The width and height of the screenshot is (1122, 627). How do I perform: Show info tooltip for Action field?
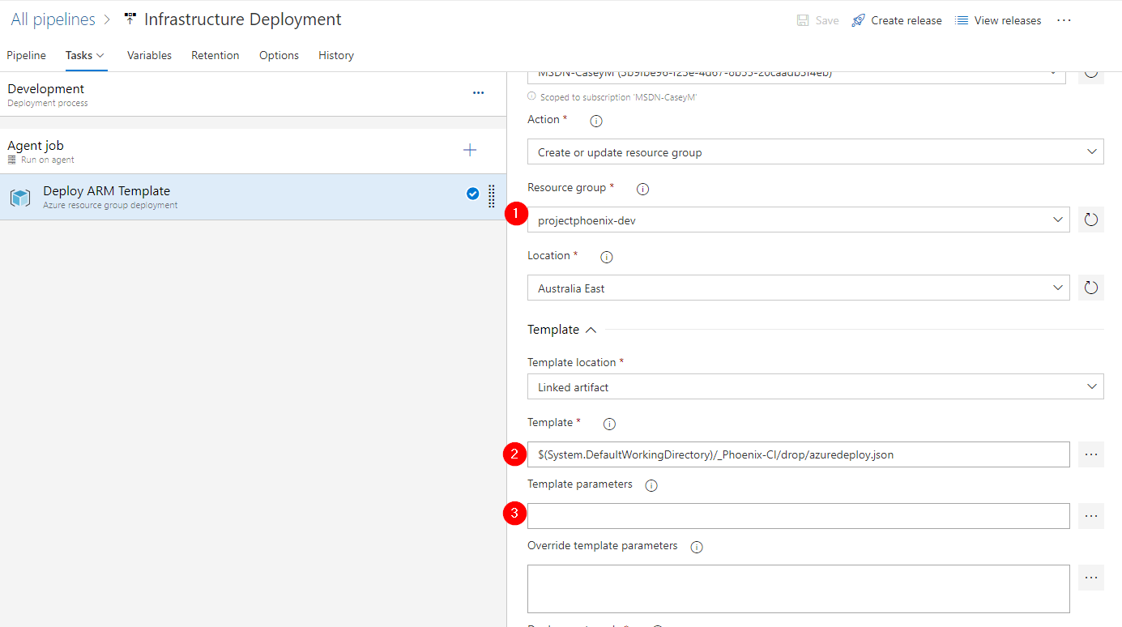[596, 121]
